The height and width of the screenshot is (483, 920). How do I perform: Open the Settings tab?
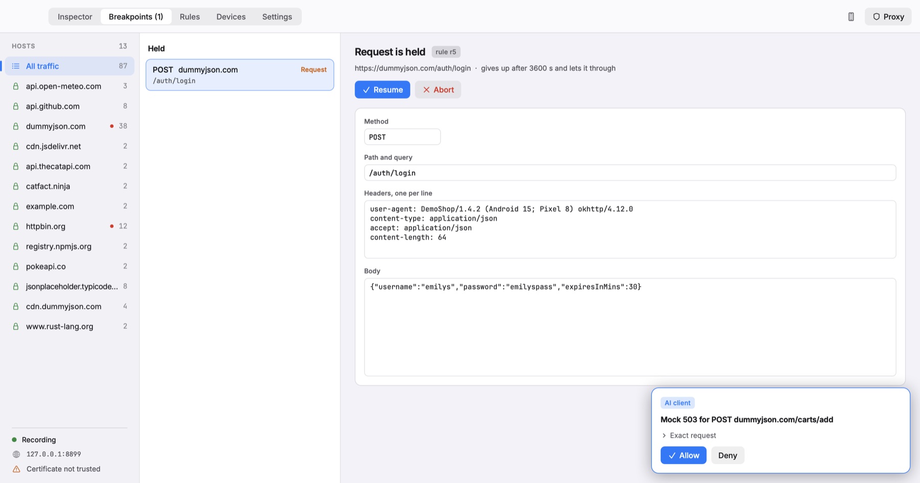point(277,17)
